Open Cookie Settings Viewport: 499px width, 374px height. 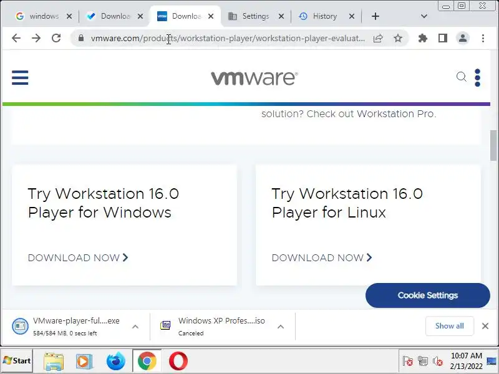428,295
